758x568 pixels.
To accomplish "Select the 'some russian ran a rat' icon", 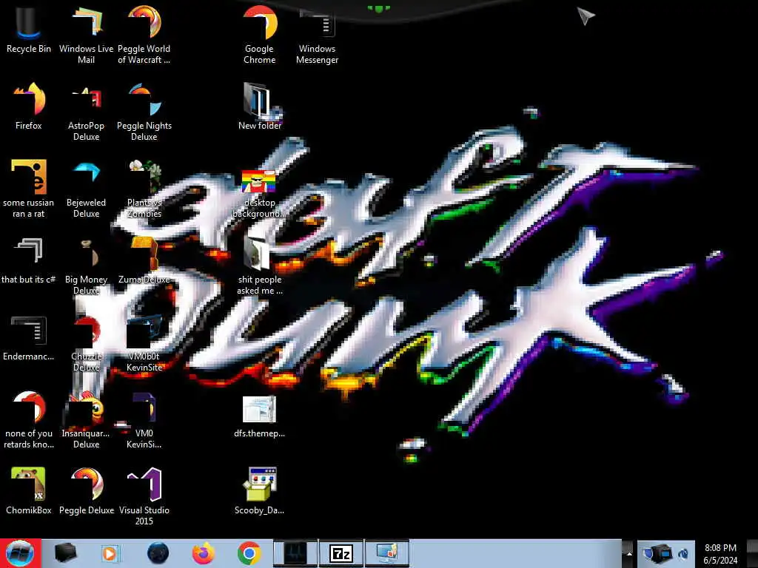I will point(29,189).
